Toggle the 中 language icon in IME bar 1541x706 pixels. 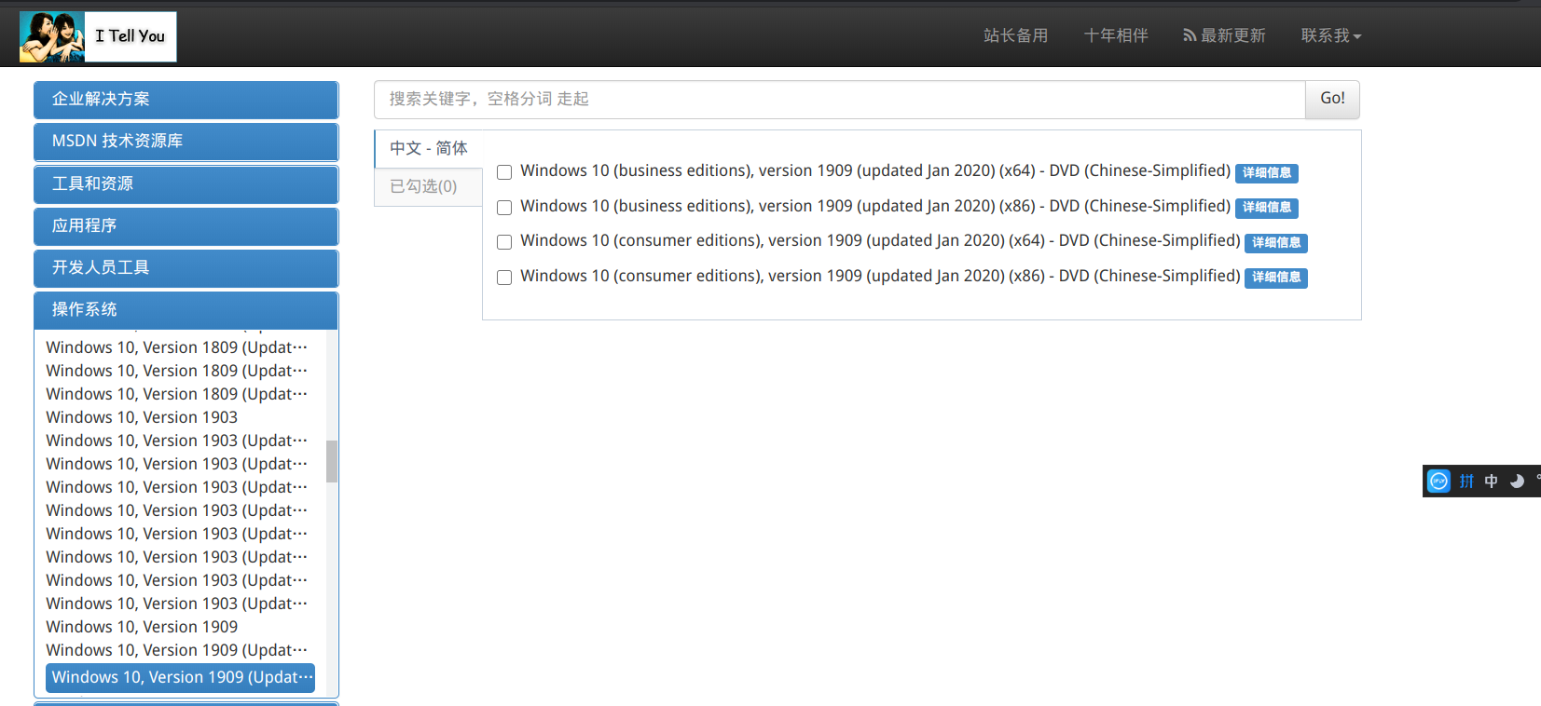tap(1492, 481)
